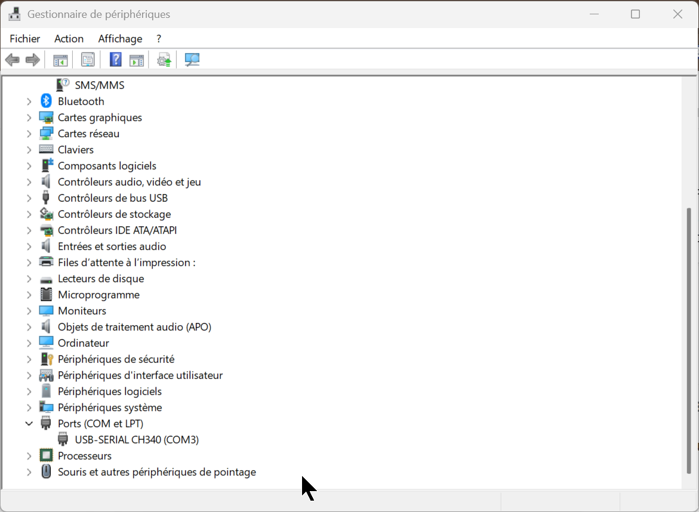Open the Fichier menu

(25, 39)
